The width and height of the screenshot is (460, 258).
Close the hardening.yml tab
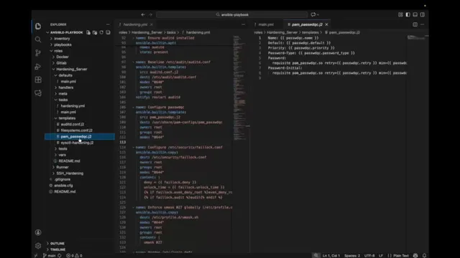click(x=152, y=24)
